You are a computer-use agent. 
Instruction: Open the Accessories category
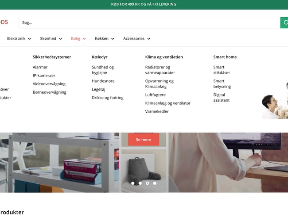click(134, 38)
